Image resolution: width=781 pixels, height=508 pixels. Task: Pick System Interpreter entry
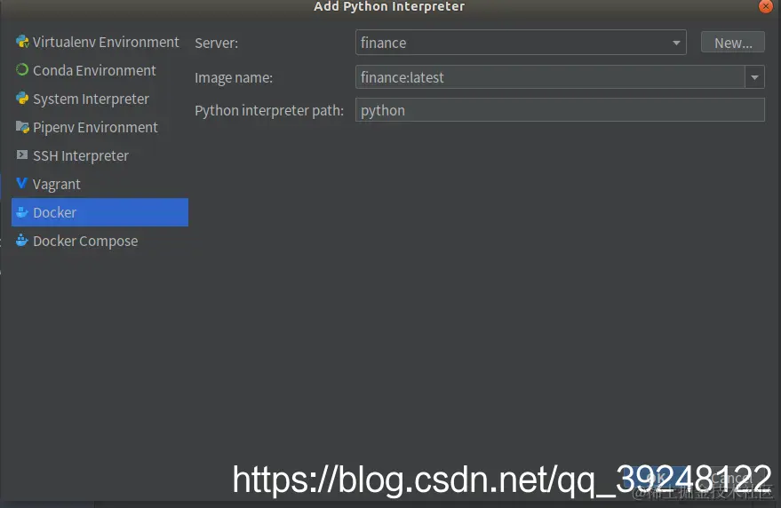coord(100,99)
